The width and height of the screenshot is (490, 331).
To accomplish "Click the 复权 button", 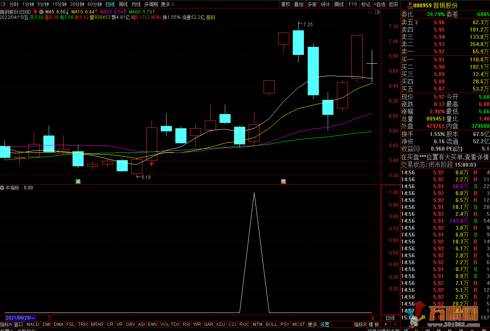I will click(x=286, y=4).
